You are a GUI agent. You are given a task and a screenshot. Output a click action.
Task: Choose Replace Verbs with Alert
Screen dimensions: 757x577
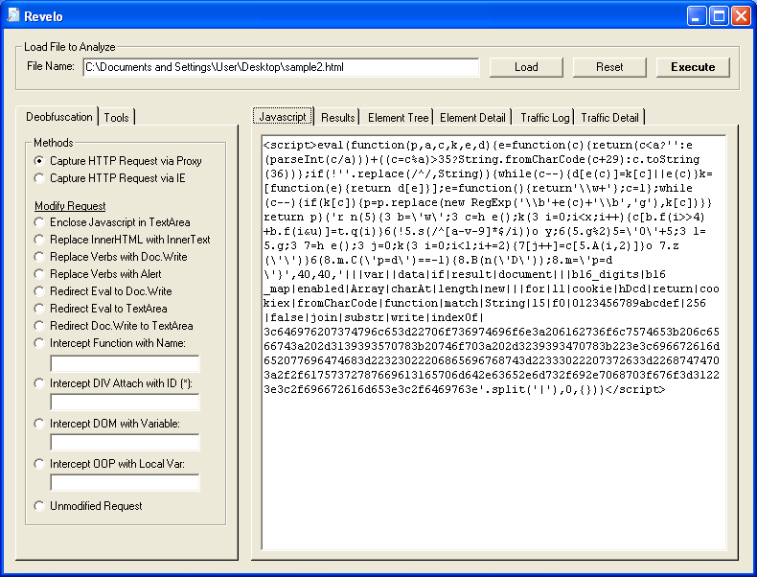pyautogui.click(x=39, y=274)
